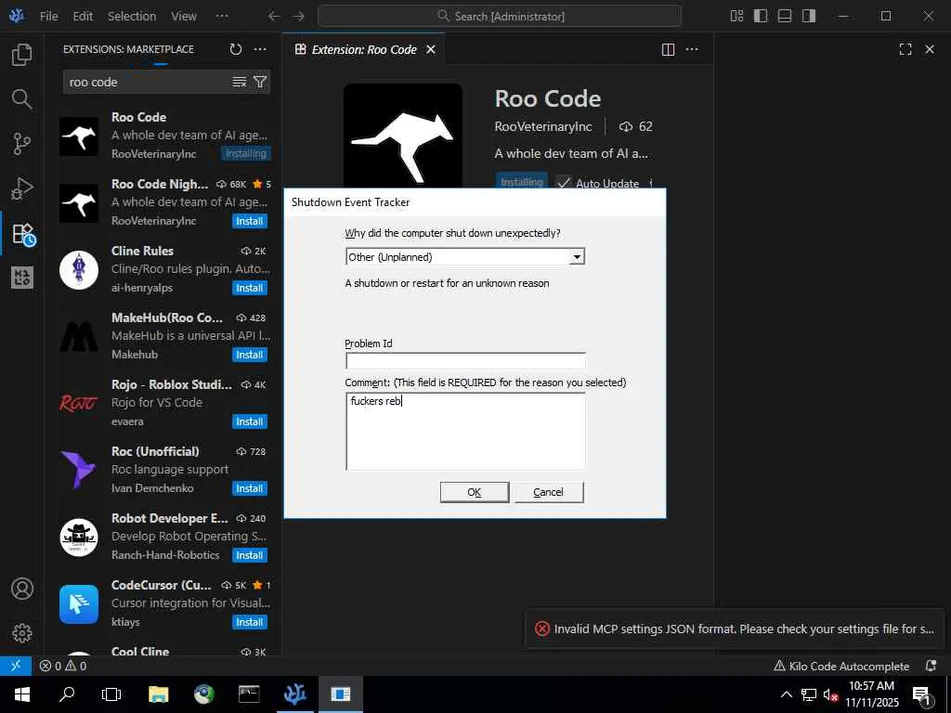Open the Windows Action Center icon
This screenshot has width=951, height=713.
point(921,694)
